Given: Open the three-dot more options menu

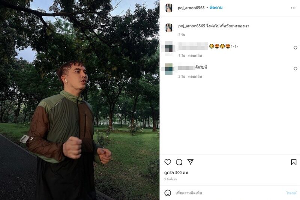Looking at the screenshot, I should (x=293, y=8).
